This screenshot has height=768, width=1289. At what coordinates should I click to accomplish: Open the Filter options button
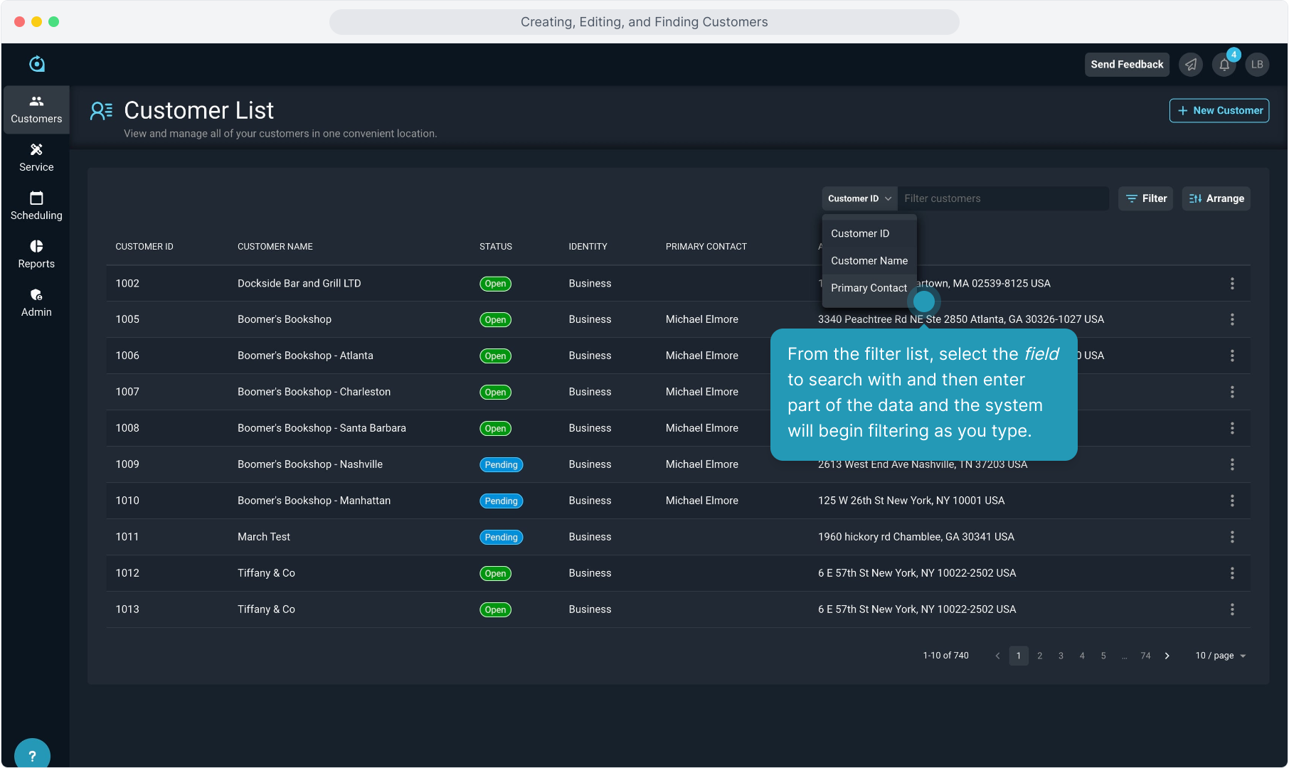click(1146, 198)
